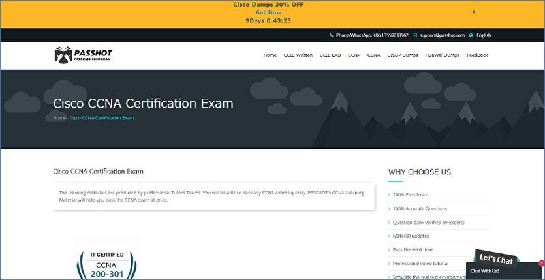Open the CCIE Written menu item
The width and height of the screenshot is (545, 280).
click(298, 55)
